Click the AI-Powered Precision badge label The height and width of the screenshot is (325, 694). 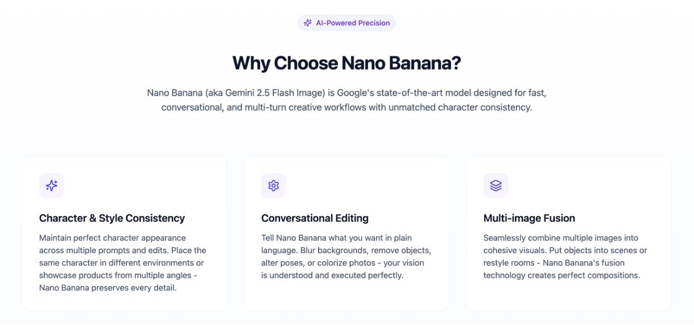(x=353, y=23)
